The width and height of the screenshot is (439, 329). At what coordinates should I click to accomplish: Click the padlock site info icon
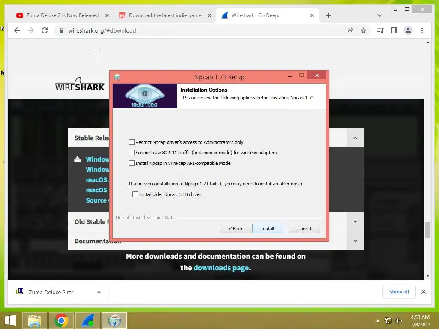point(62,30)
